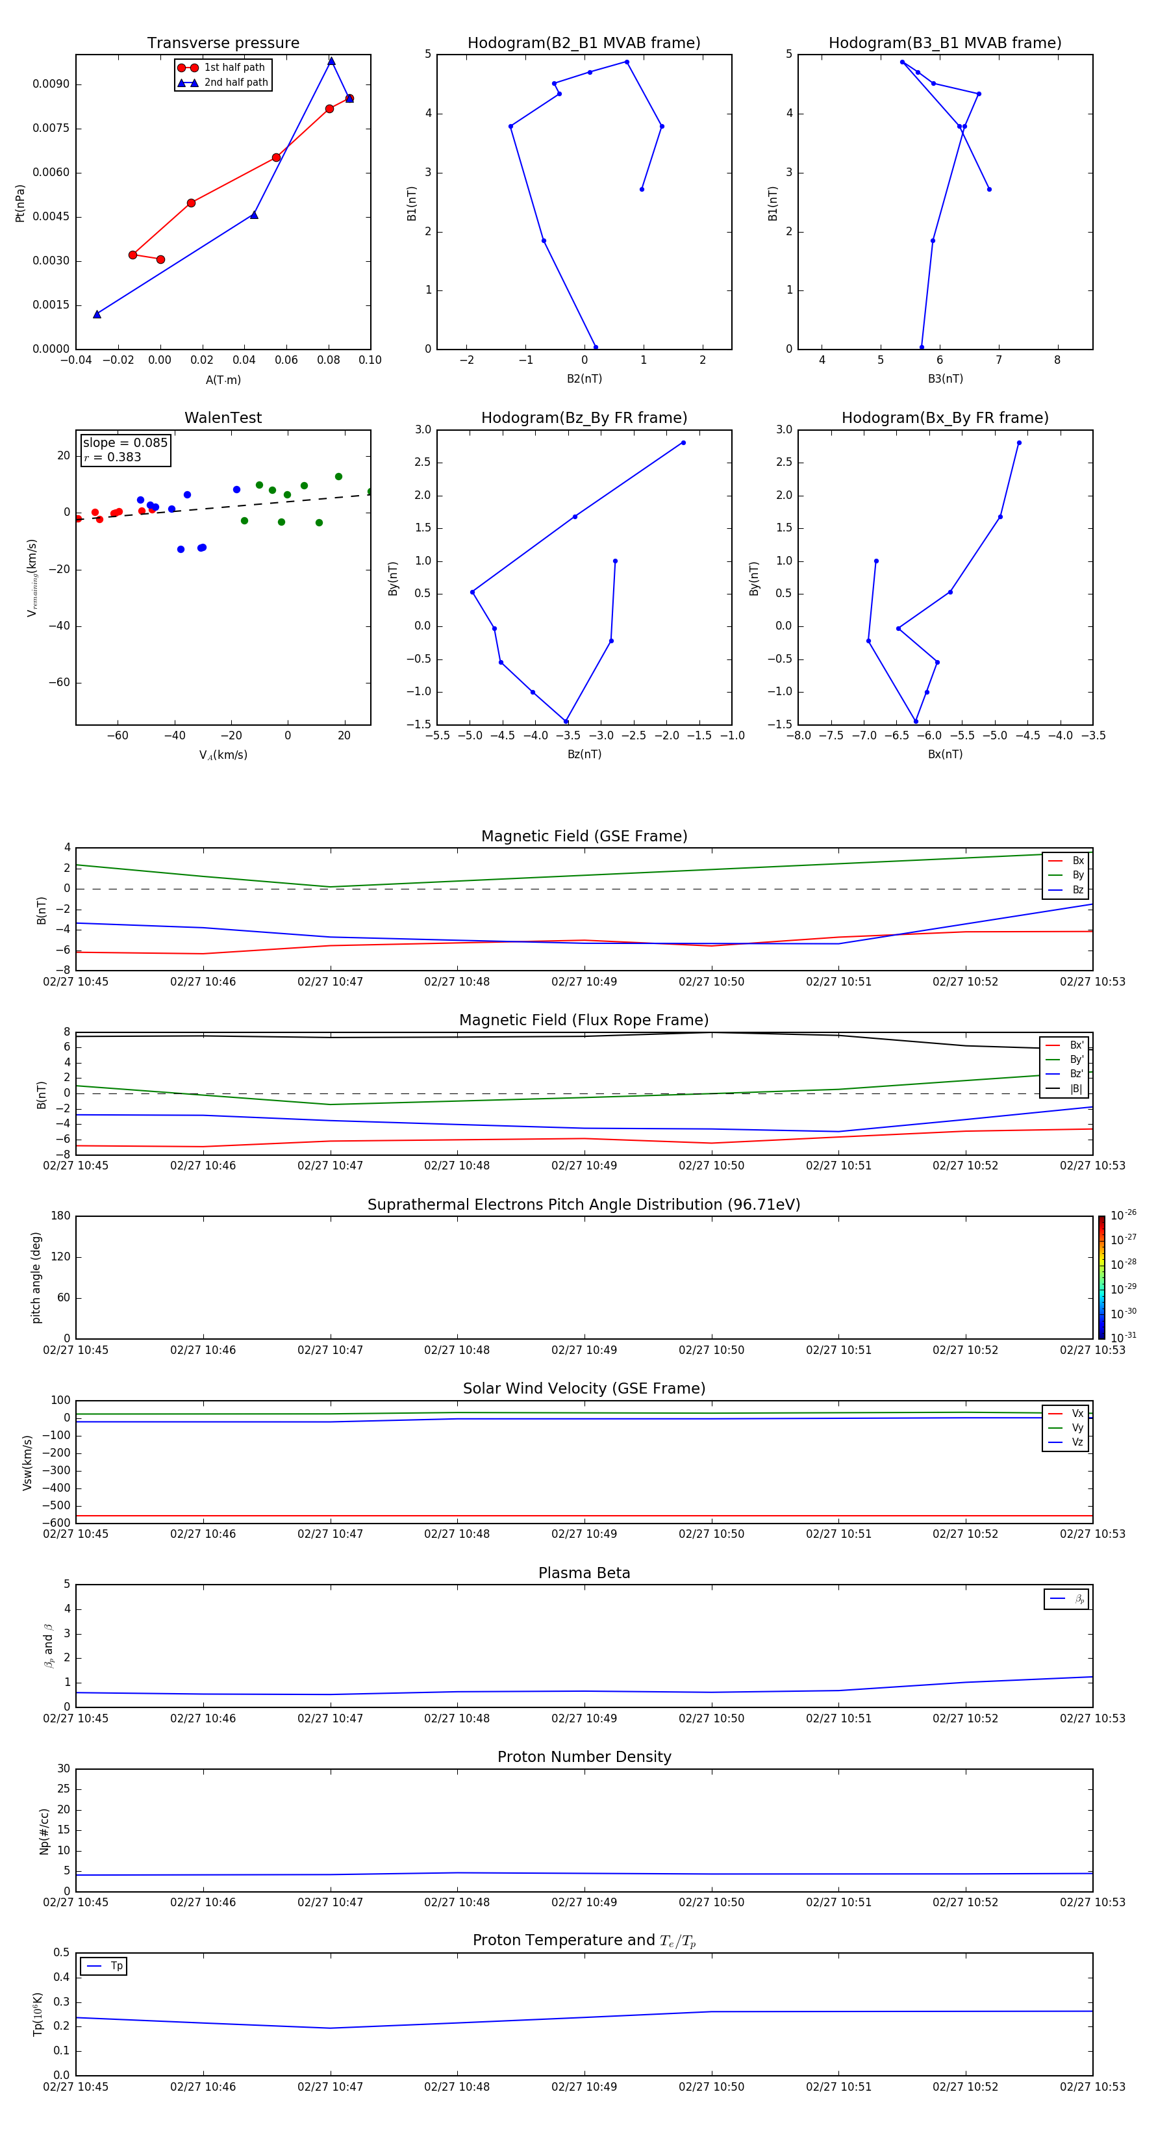Click 'Bz' in the GSE magnetic field legend

pyautogui.click(x=1077, y=889)
